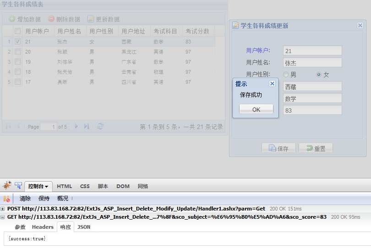The height and width of the screenshot is (248, 371).
Task: Expand the POST Handler1.ashx request
Action: pyautogui.click(x=3, y=209)
